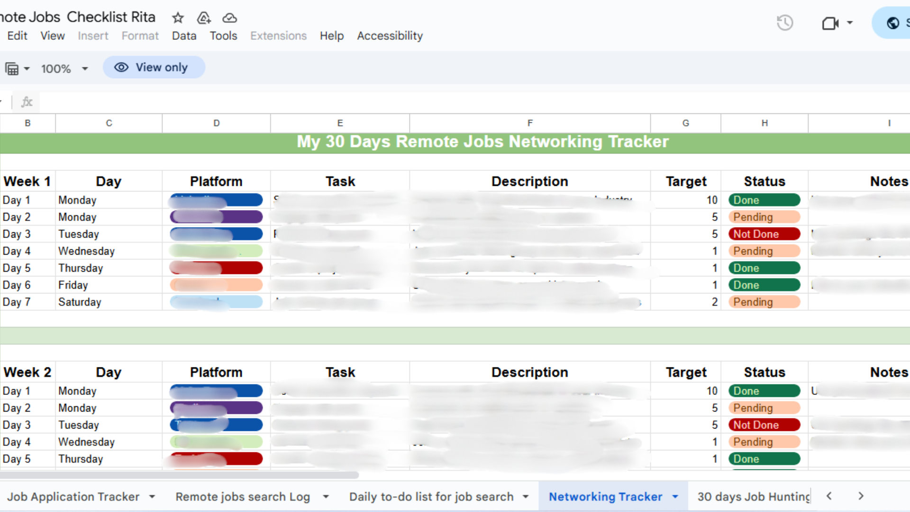The width and height of the screenshot is (910, 512).
Task: Star the Checklist Rita document
Action: pos(178,18)
